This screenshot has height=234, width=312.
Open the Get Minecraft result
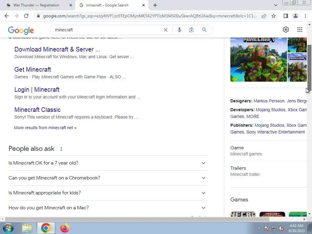coord(33,69)
